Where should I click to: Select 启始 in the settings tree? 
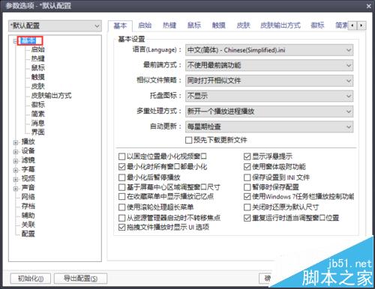(38, 49)
